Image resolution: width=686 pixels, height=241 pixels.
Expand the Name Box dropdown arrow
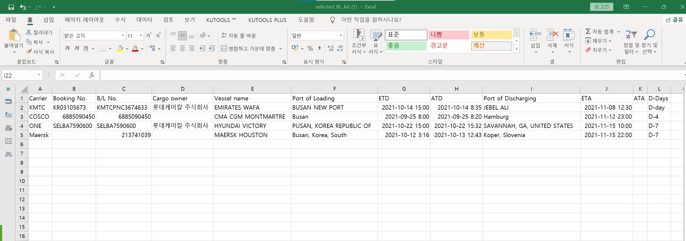pyautogui.click(x=39, y=75)
